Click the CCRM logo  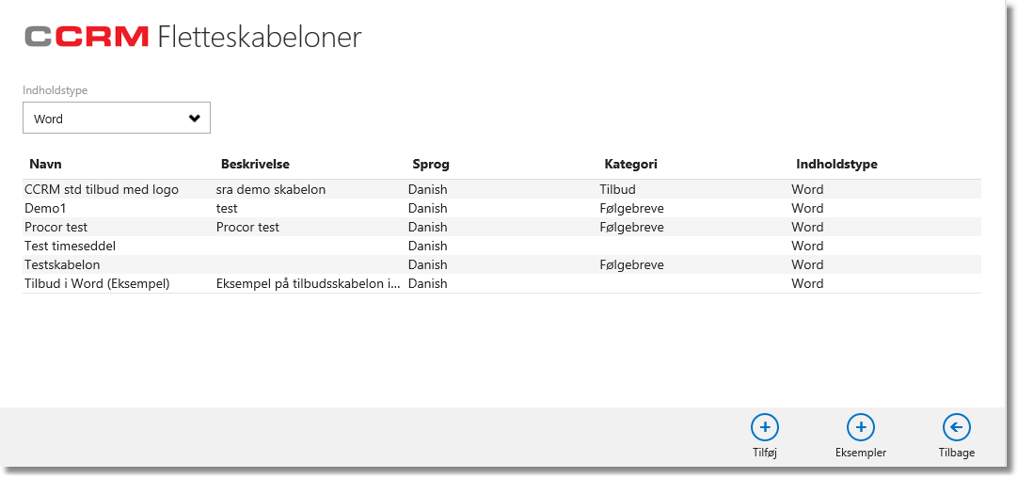point(87,37)
